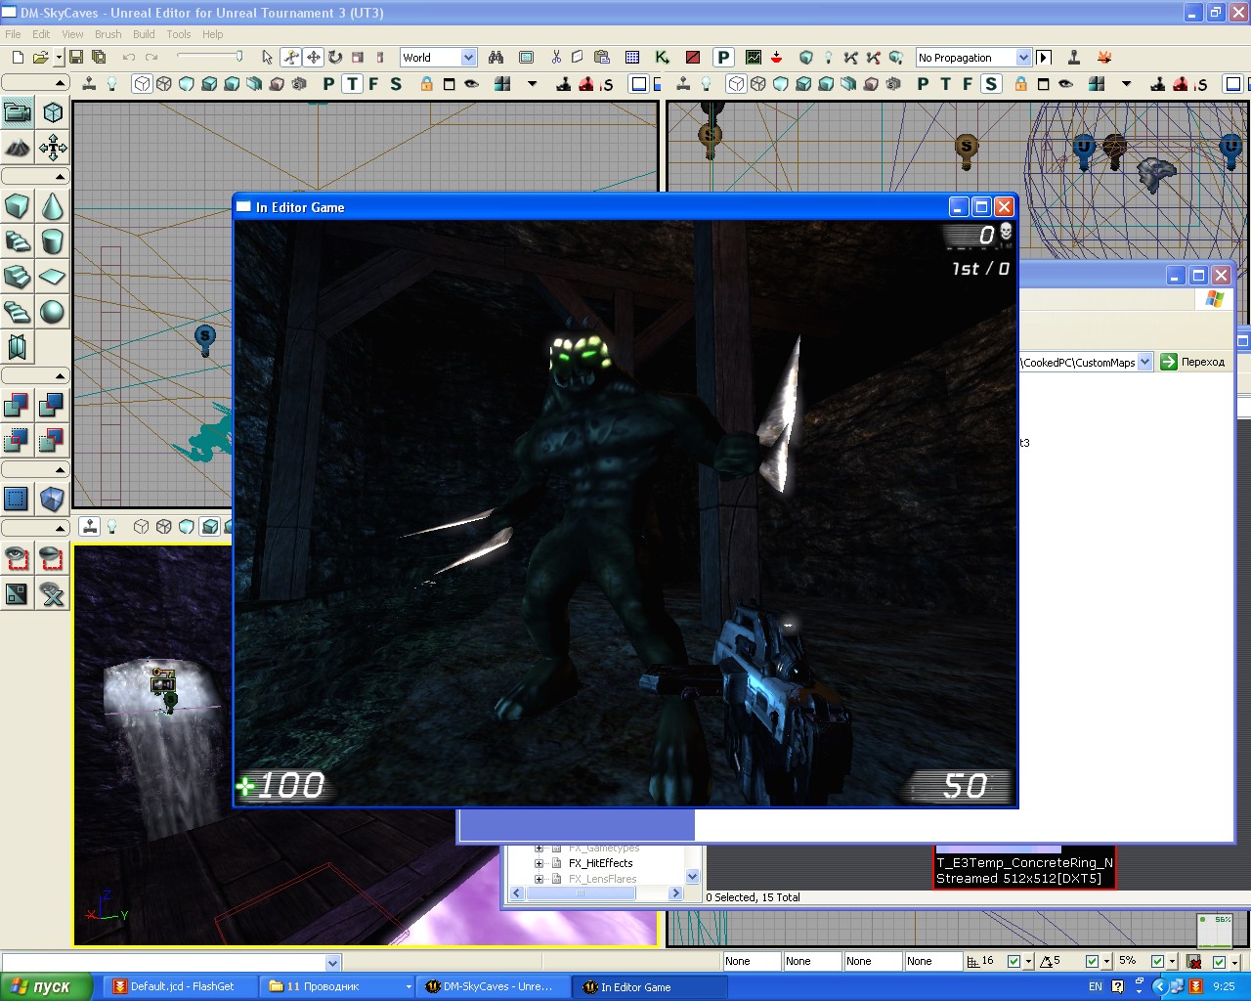The width and height of the screenshot is (1251, 1001).
Task: Select the Camera mode tool
Action: pos(18,112)
